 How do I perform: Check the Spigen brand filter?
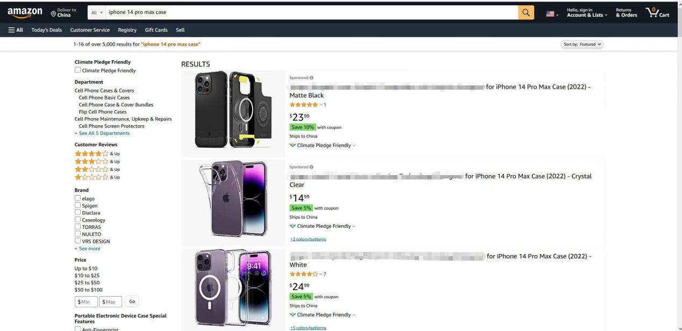[x=78, y=205]
